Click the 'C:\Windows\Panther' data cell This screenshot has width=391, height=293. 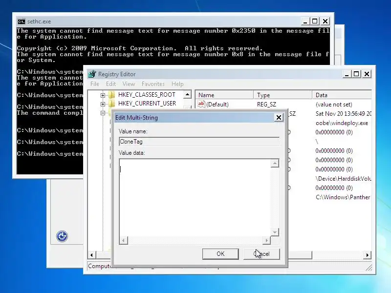[343, 197]
